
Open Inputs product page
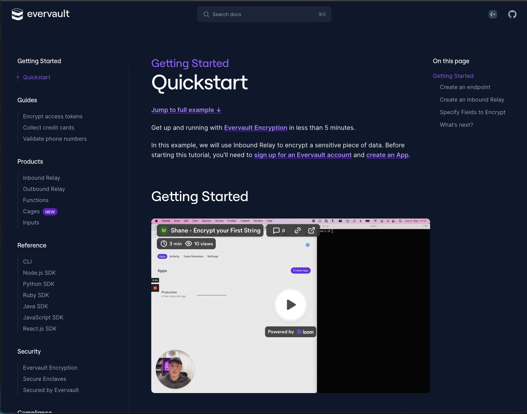(x=31, y=223)
